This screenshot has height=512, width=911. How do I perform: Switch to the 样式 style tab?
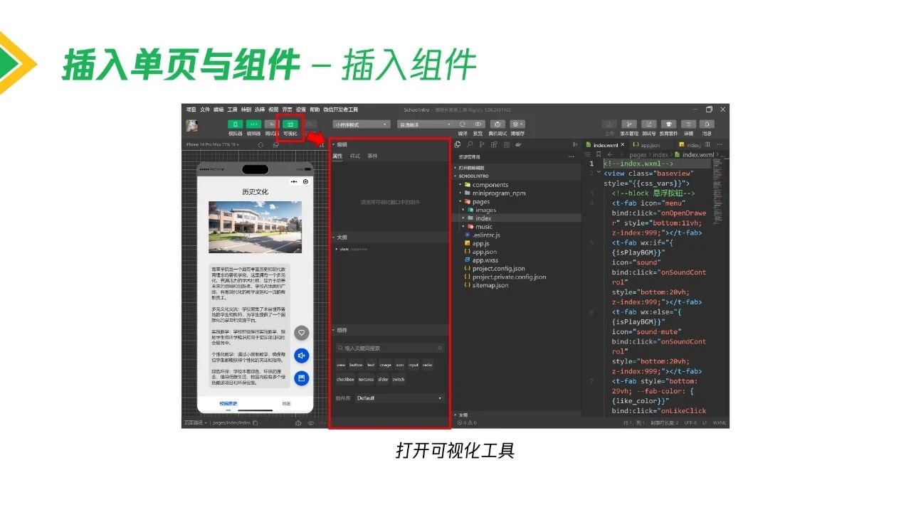point(354,156)
